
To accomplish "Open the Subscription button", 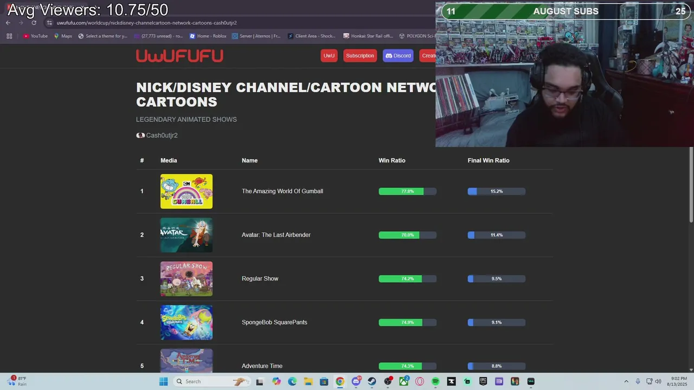I will [360, 56].
